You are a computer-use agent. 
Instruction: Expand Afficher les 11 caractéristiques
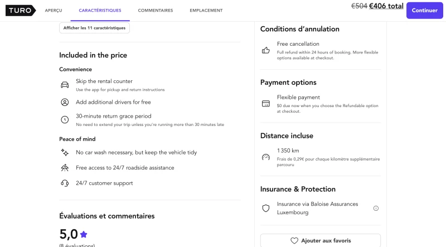(94, 28)
